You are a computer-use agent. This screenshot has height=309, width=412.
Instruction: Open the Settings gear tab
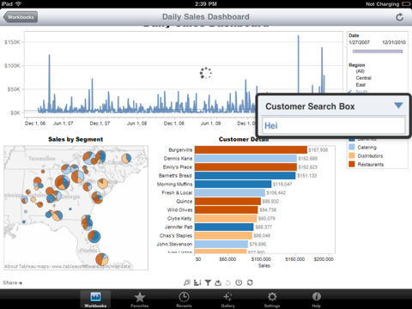[272, 300]
